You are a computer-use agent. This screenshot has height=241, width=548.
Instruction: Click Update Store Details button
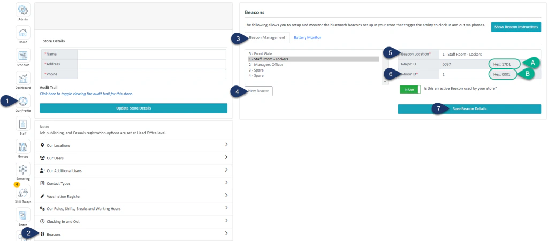click(x=133, y=108)
